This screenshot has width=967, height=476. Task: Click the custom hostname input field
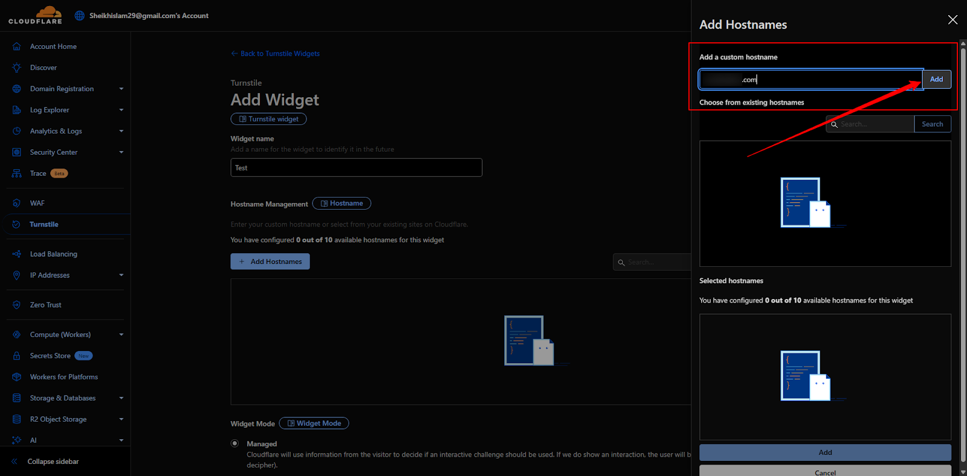[x=811, y=79]
